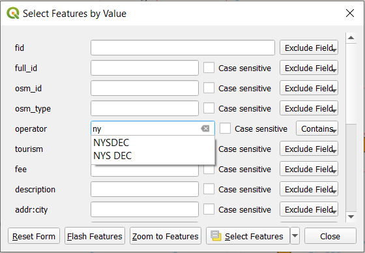
Task: Open Contains dropdown for operator
Action: click(317, 128)
